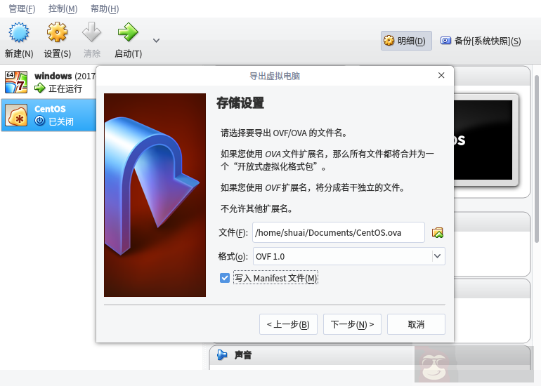This screenshot has height=386, width=541.
Task: Open the Snapshots (备份[系统快照]) view
Action: [481, 41]
